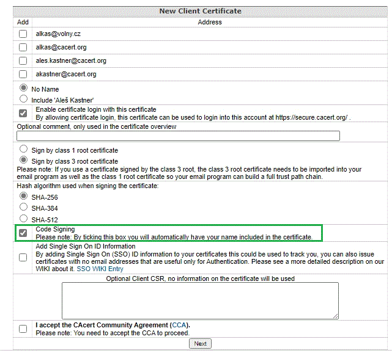Choose Include 'Aleš Kastner' radio option
Image resolution: width=392 pixels, height=353 pixels.
coord(24,98)
